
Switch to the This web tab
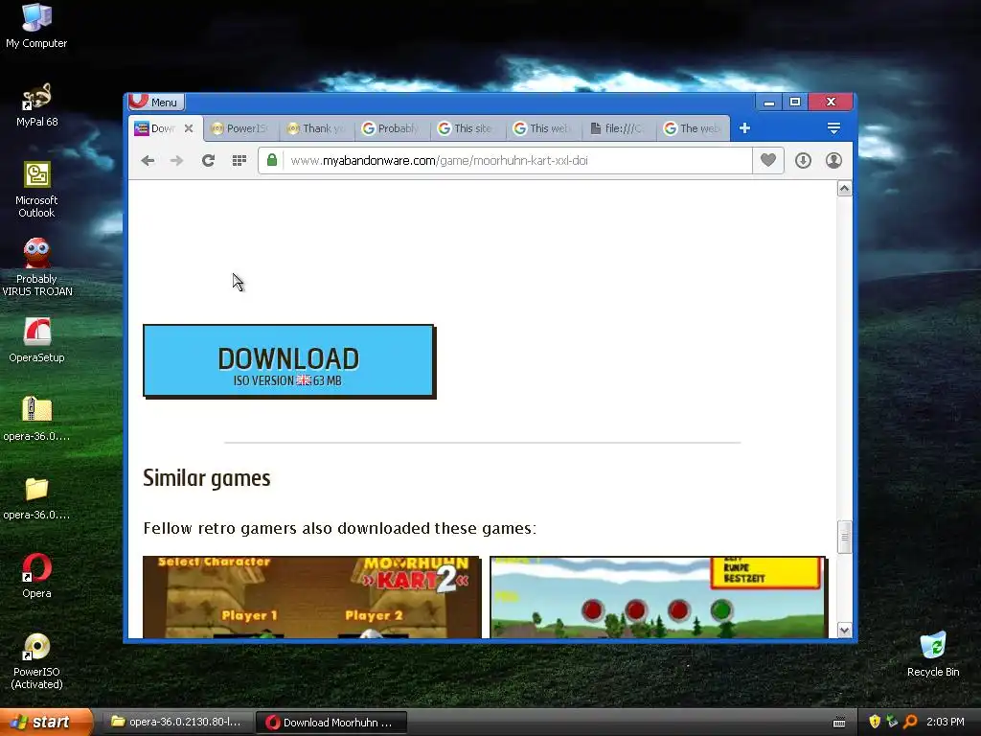click(x=544, y=128)
